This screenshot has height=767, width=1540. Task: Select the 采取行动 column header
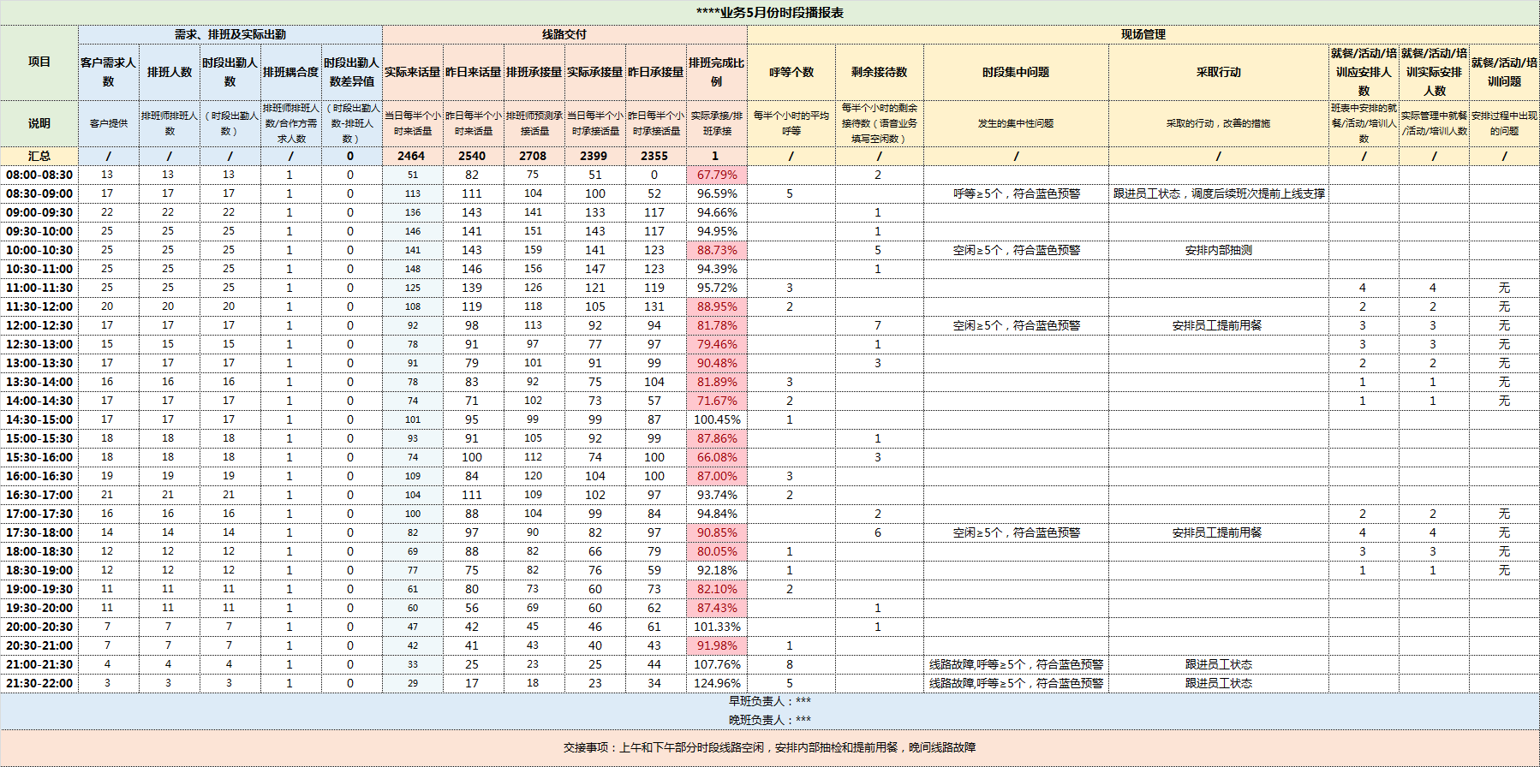pos(1218,72)
